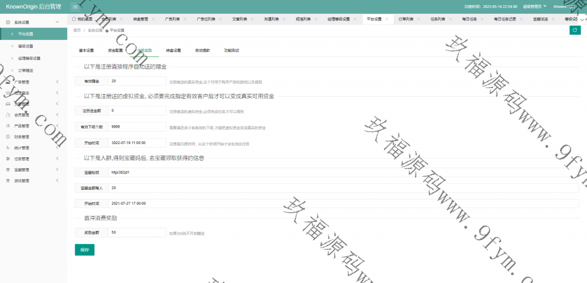Screen dimensions: 587x283
Task: Open 等级设置 in the sidebar
Action: click(30, 46)
